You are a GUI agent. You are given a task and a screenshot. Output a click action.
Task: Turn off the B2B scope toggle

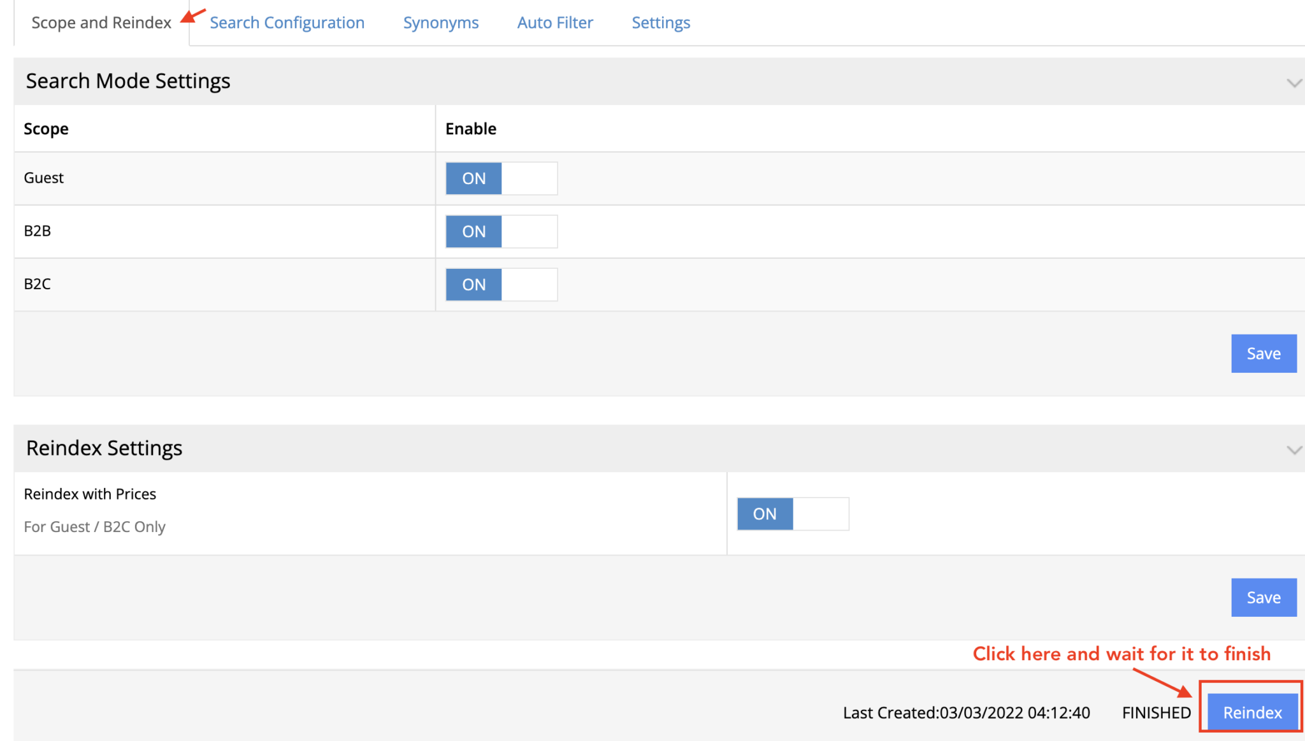(x=501, y=231)
